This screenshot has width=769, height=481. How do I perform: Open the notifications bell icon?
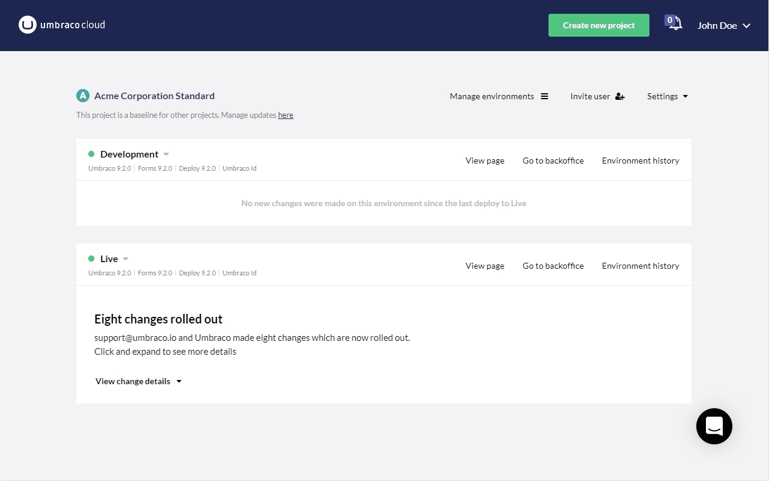tap(676, 25)
